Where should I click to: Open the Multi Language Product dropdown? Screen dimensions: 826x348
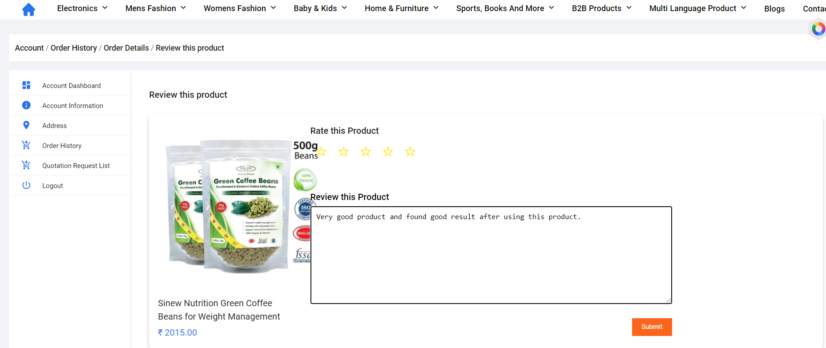(697, 8)
